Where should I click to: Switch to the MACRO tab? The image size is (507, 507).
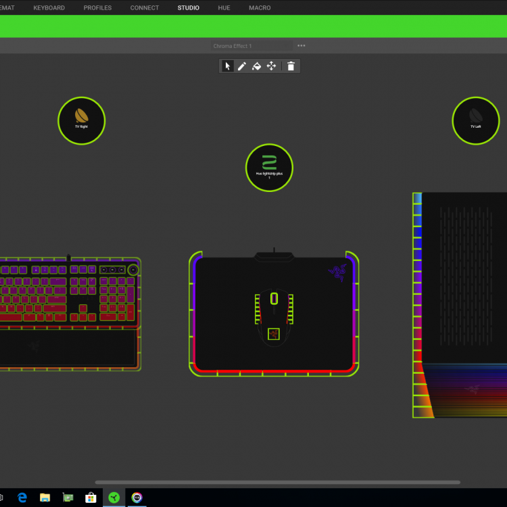pyautogui.click(x=260, y=8)
